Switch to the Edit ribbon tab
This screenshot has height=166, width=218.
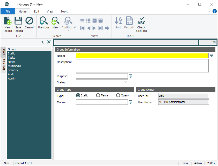coord(37,11)
